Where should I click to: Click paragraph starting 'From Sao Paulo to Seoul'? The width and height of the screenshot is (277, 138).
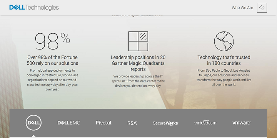coord(224,77)
